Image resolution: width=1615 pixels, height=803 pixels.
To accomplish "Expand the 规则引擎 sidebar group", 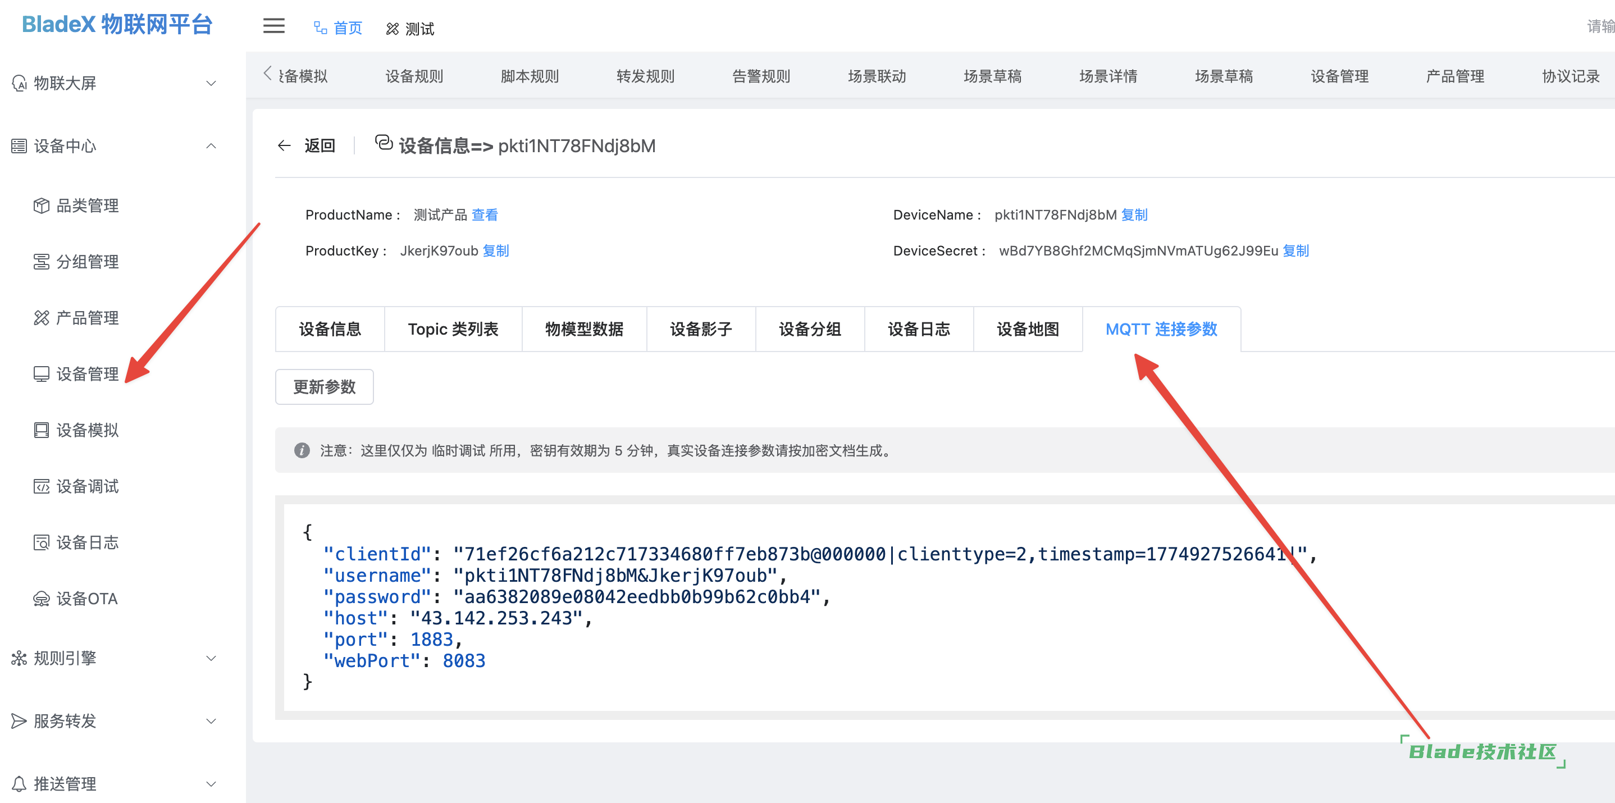I will tap(211, 658).
